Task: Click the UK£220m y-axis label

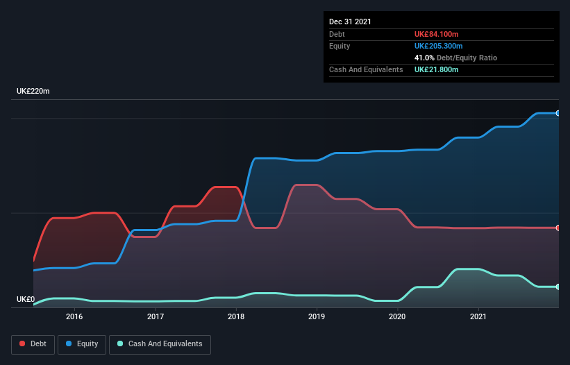Action: [x=33, y=91]
